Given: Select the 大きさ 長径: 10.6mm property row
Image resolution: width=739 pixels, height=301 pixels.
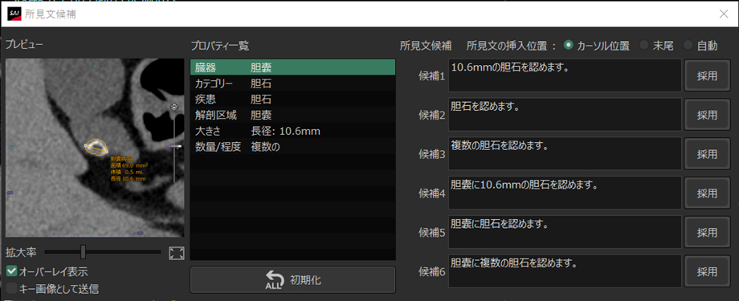Looking at the screenshot, I should coord(292,131).
